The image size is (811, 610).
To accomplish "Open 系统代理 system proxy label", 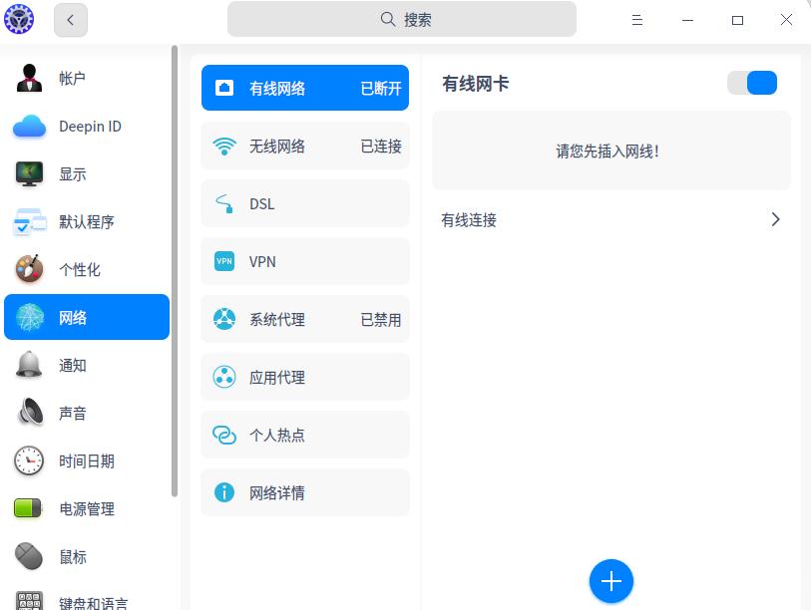I will (277, 320).
